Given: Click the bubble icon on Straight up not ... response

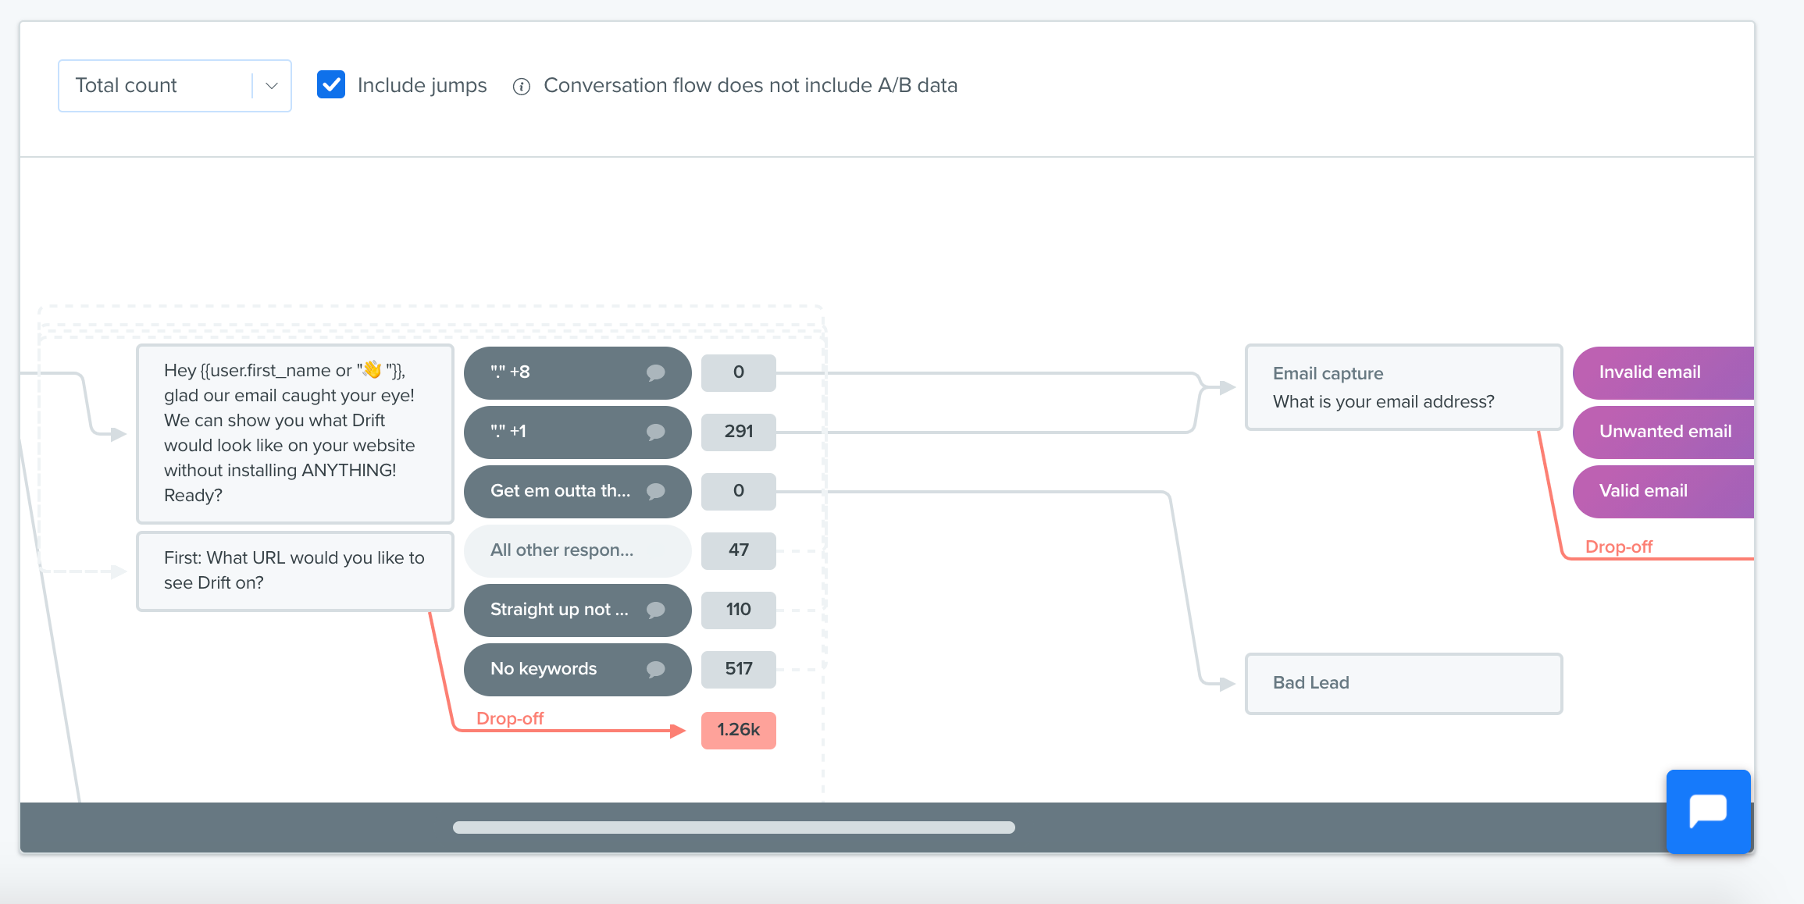Looking at the screenshot, I should point(656,610).
